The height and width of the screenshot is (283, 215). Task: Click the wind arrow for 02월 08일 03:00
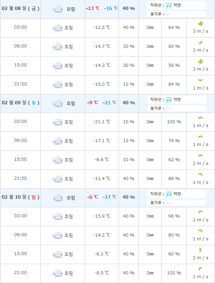coord(200,23)
